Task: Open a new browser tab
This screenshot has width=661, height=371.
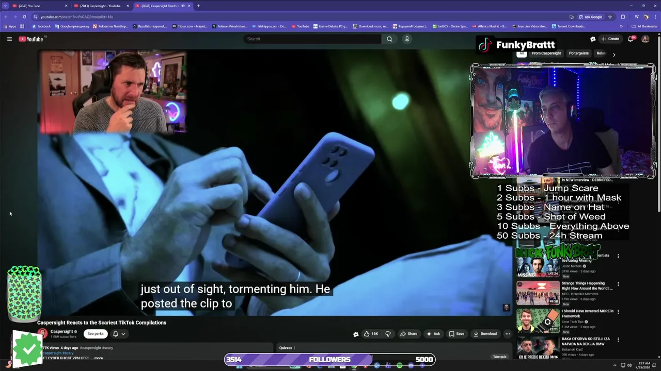Action: coord(198,6)
